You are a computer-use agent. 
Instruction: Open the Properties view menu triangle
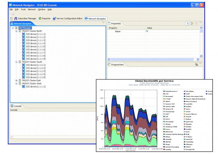click(200, 22)
